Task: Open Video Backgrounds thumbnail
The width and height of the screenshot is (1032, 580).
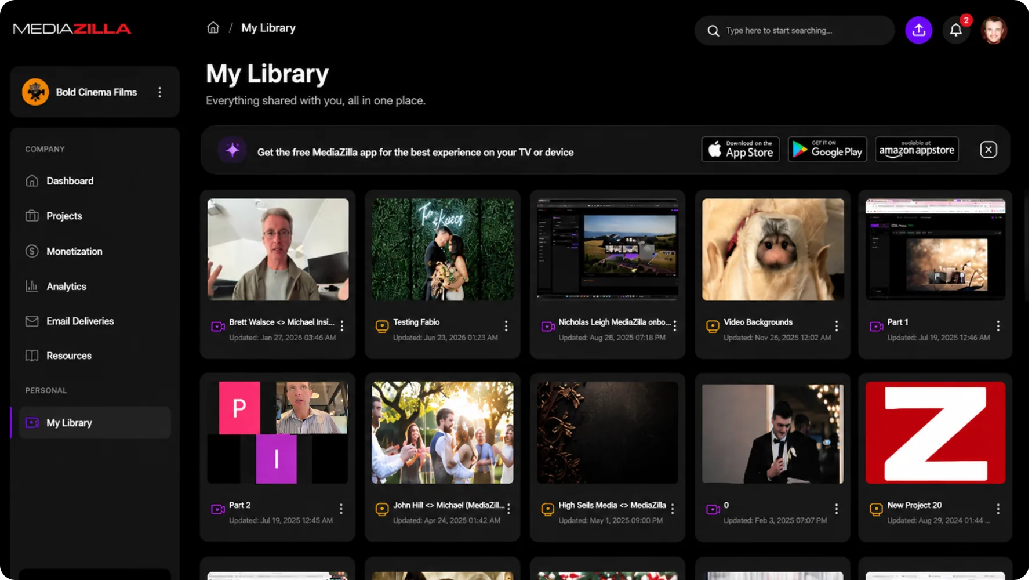Action: tap(773, 250)
